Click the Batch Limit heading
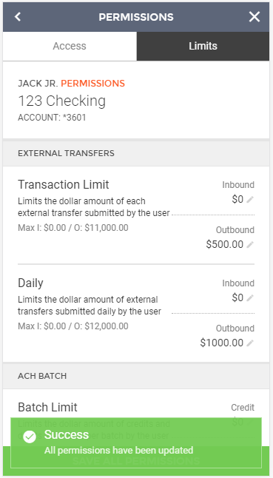Viewport: 273px width, 478px height. pyautogui.click(x=47, y=407)
